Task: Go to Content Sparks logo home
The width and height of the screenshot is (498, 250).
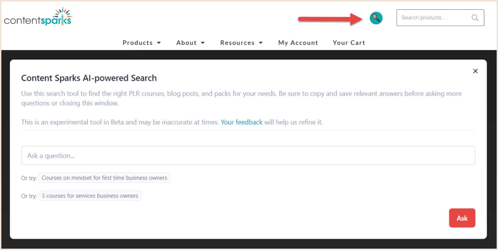Action: coord(38,17)
